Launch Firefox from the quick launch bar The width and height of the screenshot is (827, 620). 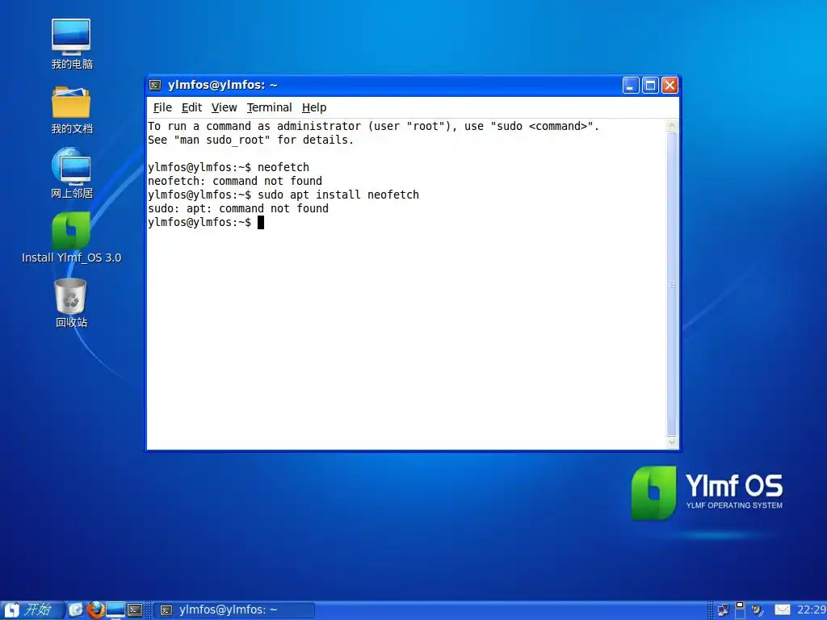95,610
